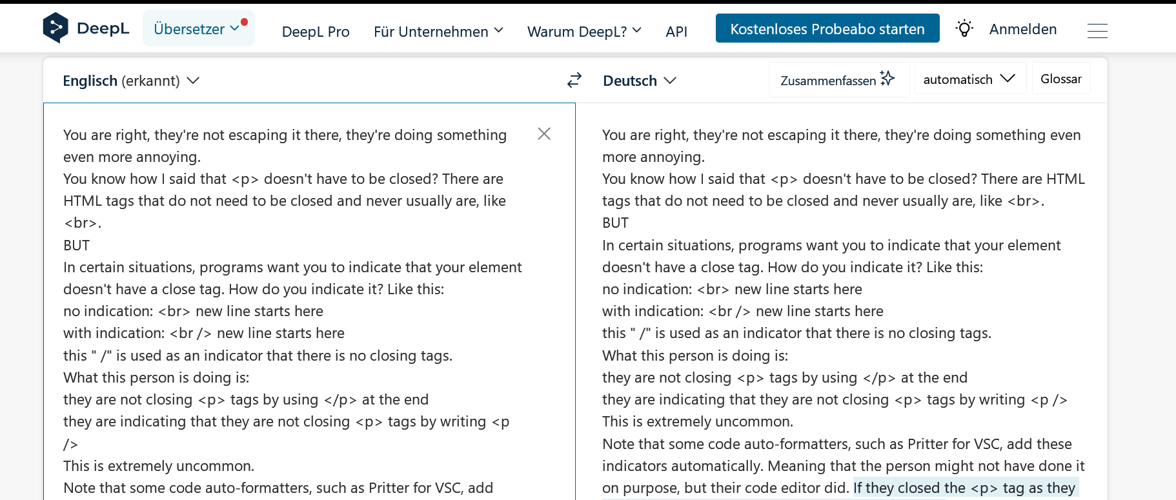The height and width of the screenshot is (500, 1176).
Task: Expand the Für Unternehmen menu
Action: pos(438,32)
